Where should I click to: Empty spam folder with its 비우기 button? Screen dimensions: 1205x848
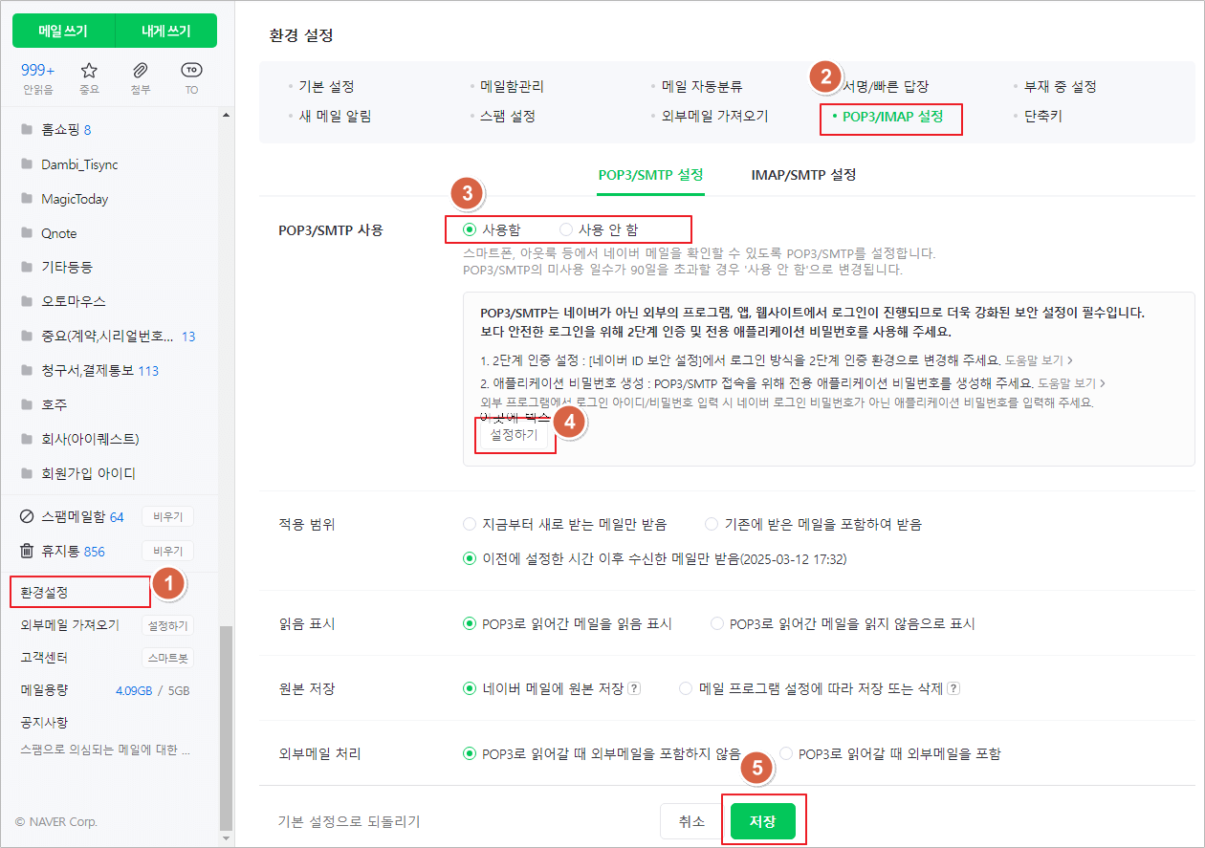pyautogui.click(x=167, y=517)
